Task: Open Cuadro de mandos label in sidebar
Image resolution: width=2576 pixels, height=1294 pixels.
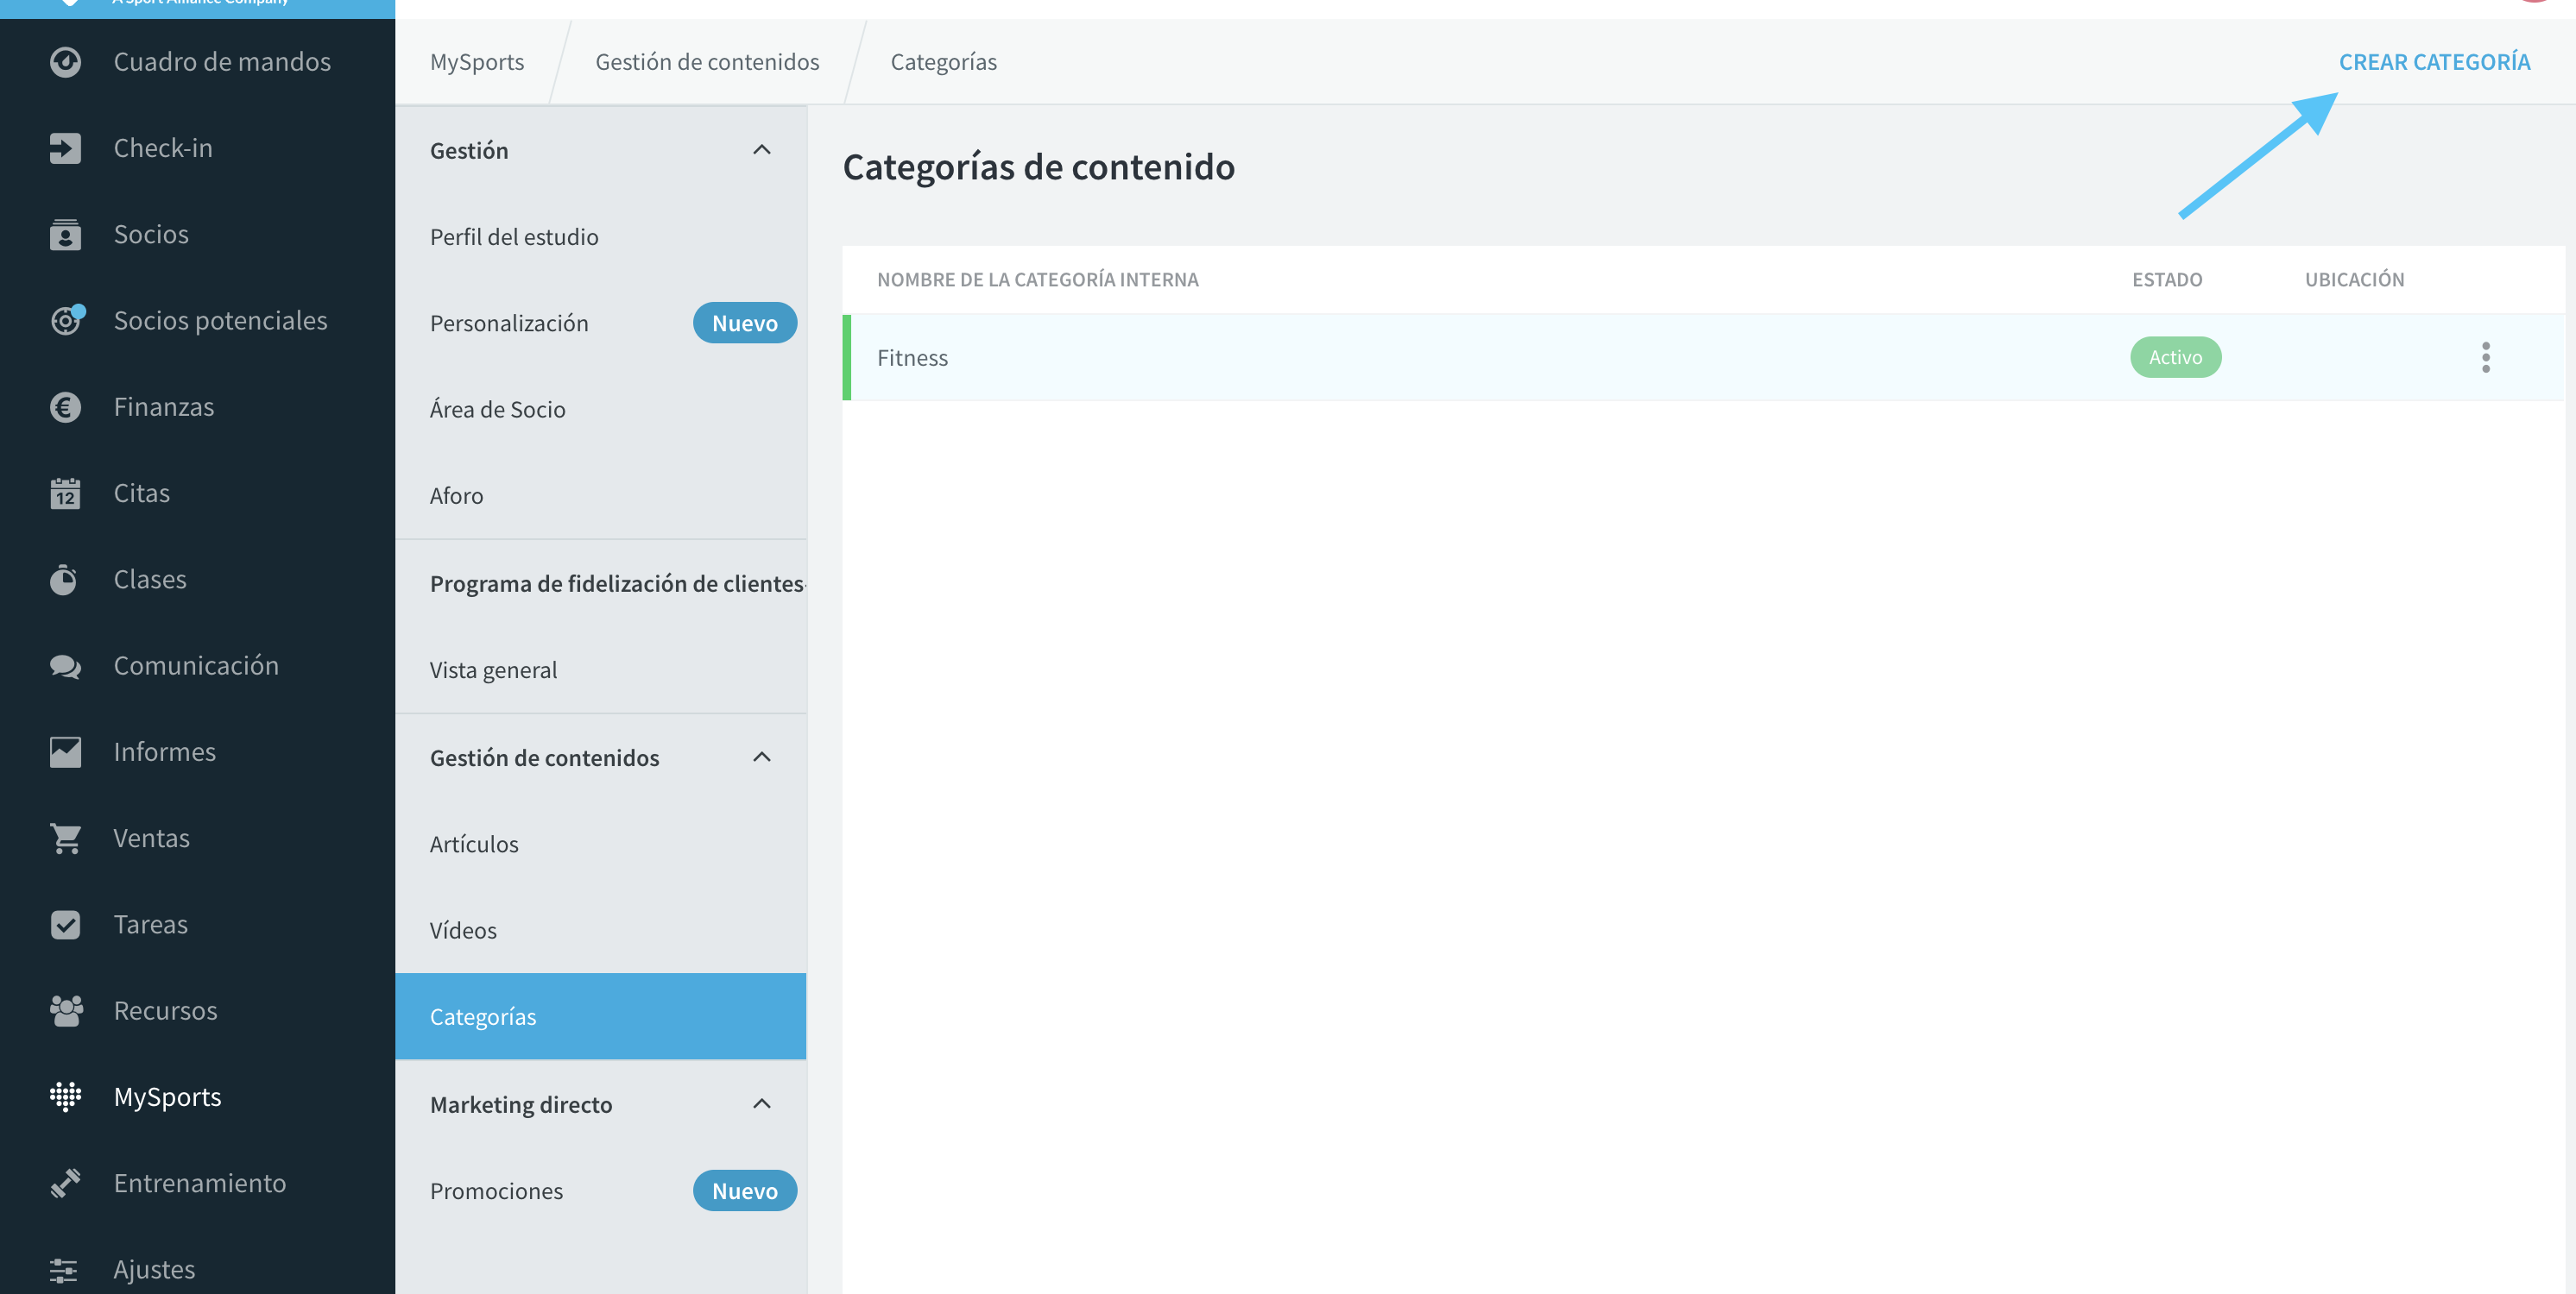Action: tap(222, 62)
